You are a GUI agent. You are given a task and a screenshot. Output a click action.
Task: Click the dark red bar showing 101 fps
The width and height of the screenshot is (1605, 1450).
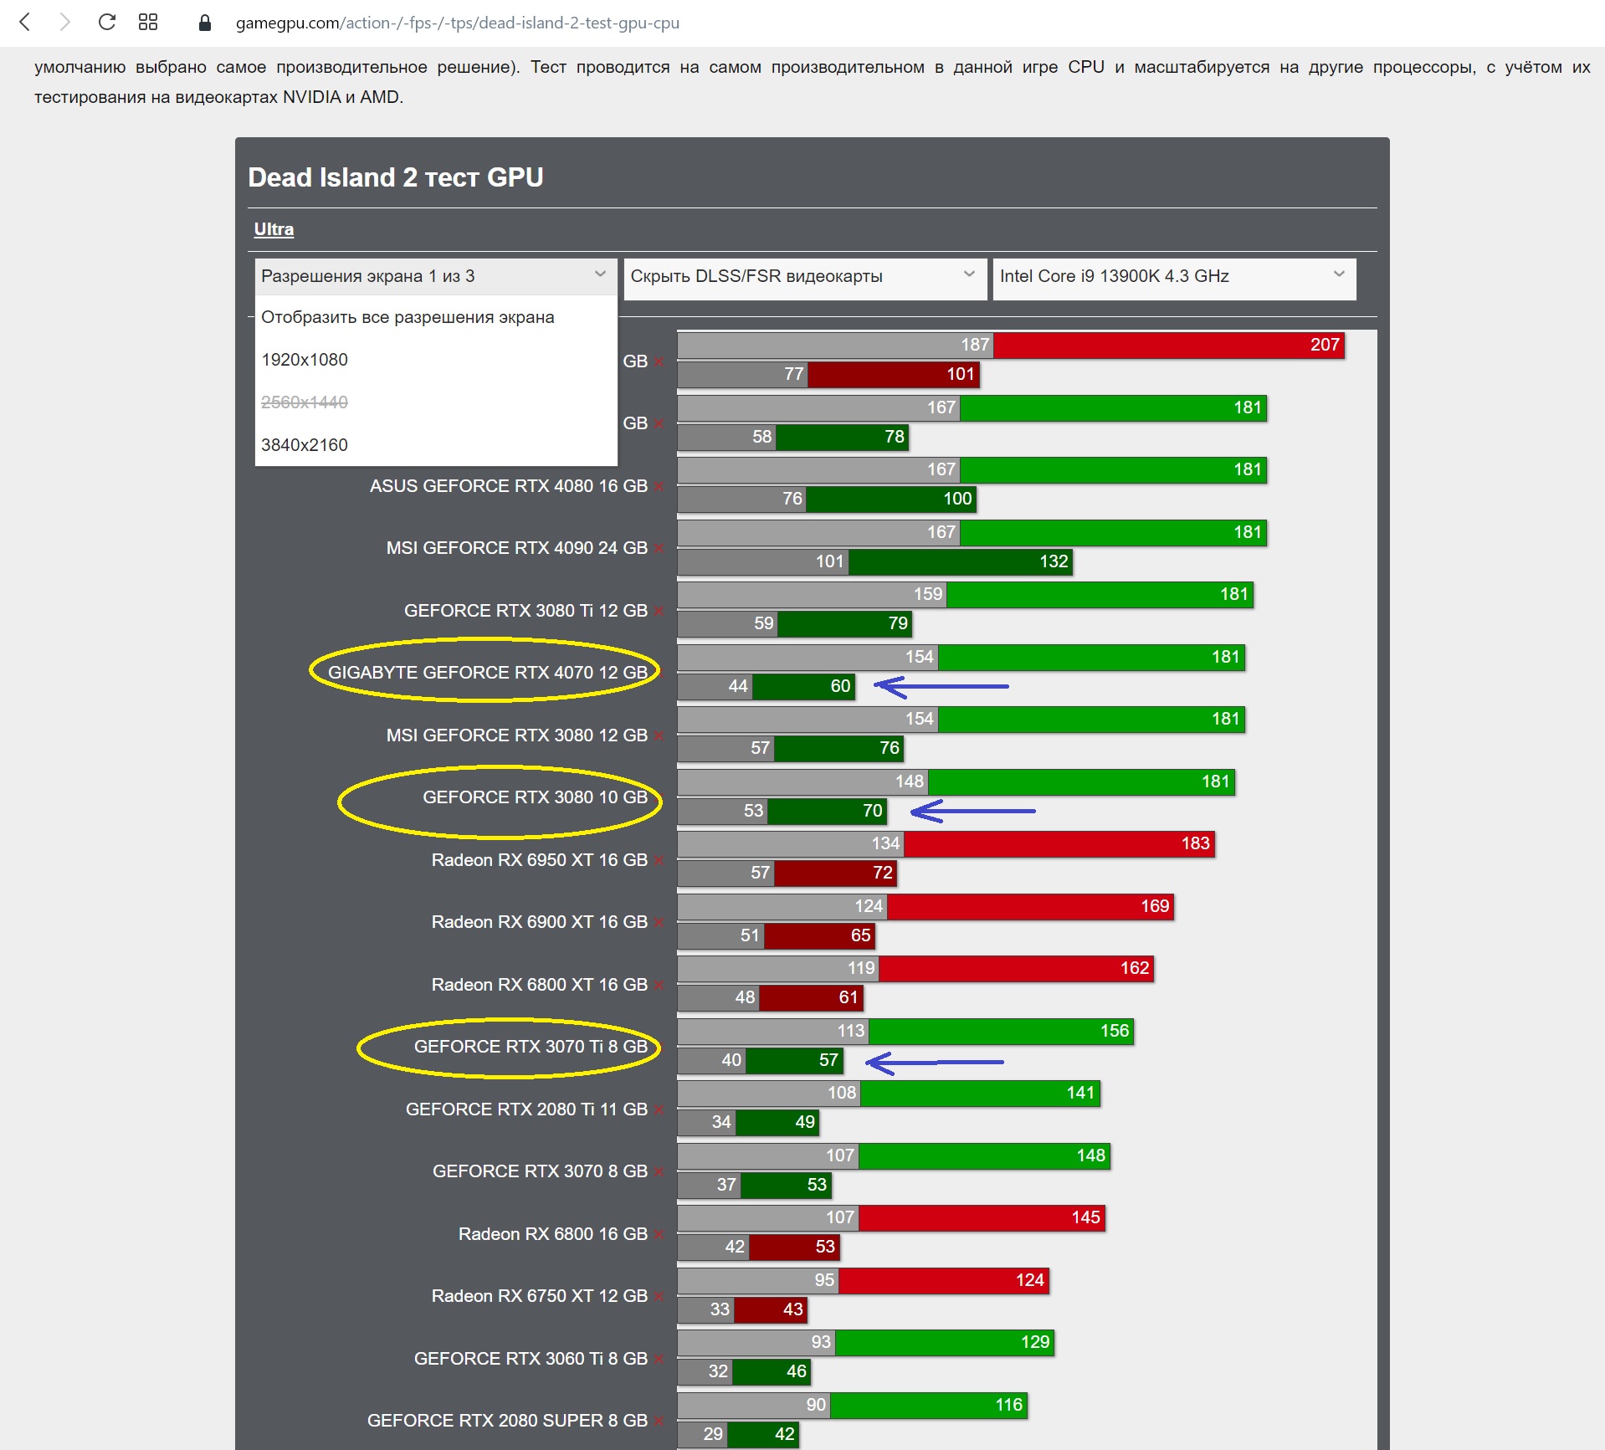point(894,375)
